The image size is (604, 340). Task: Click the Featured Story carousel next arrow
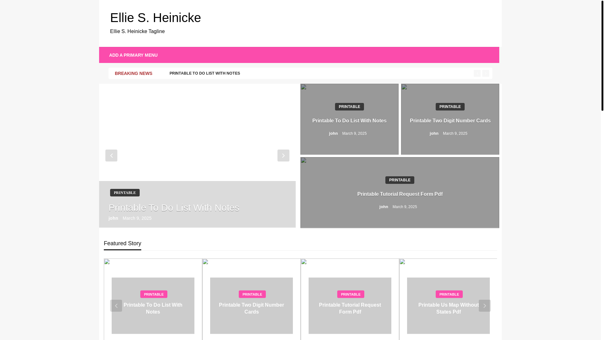click(x=485, y=306)
